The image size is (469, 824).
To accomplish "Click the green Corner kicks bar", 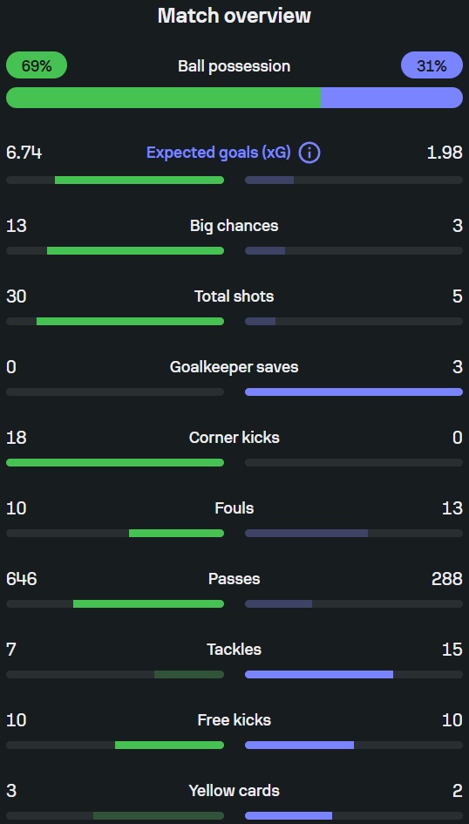I will [x=115, y=462].
